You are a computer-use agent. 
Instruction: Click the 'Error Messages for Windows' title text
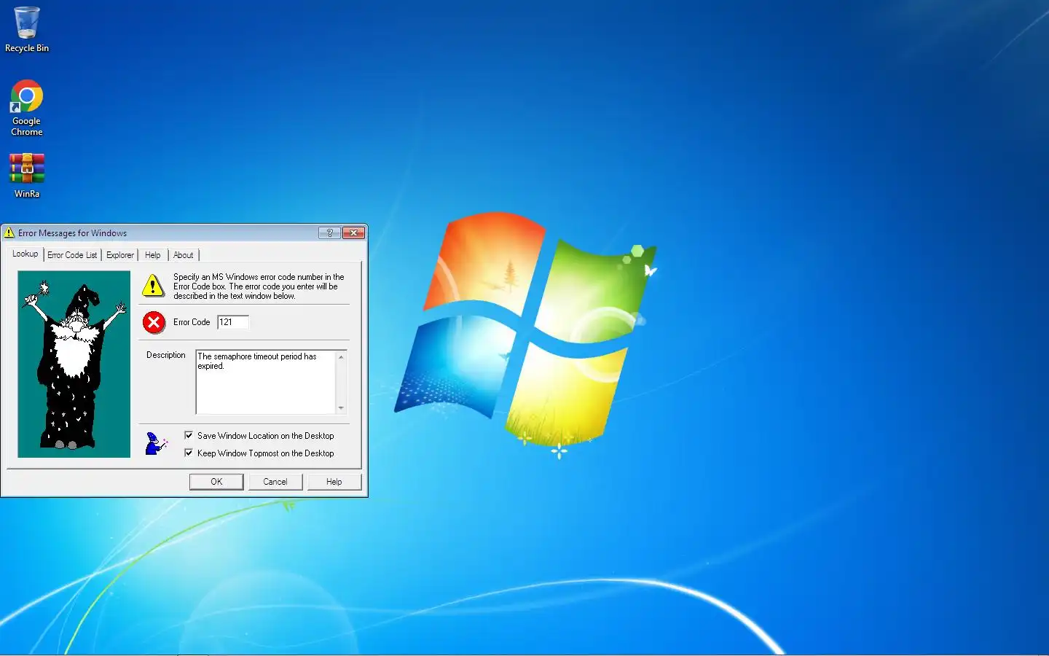(73, 233)
